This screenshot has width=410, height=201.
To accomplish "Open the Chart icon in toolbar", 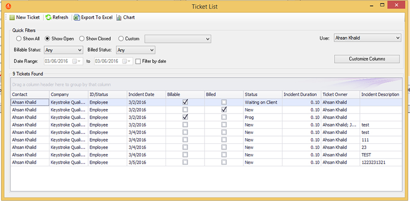I will point(119,17).
